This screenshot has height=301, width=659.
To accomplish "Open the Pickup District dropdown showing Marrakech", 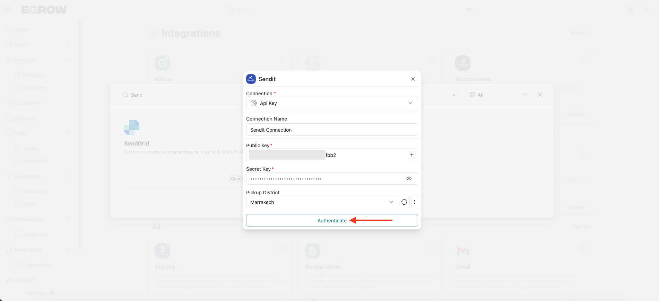I will point(322,202).
